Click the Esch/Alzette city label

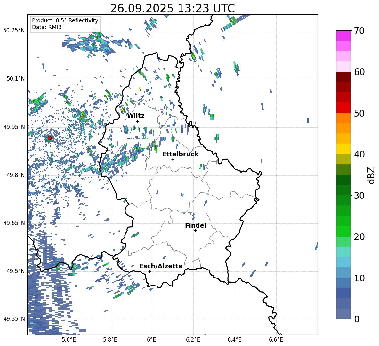161,266
